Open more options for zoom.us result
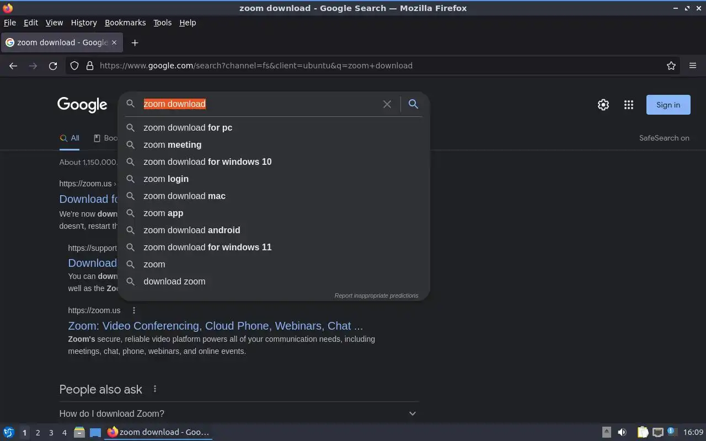Viewport: 706px width, 441px height. coord(134,310)
